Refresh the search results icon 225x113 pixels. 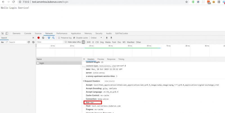coord(29,42)
